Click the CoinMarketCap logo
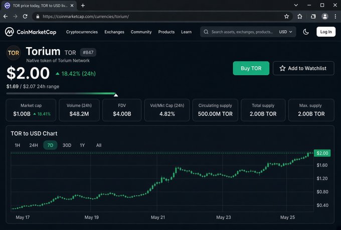This screenshot has width=341, height=230. [31, 32]
